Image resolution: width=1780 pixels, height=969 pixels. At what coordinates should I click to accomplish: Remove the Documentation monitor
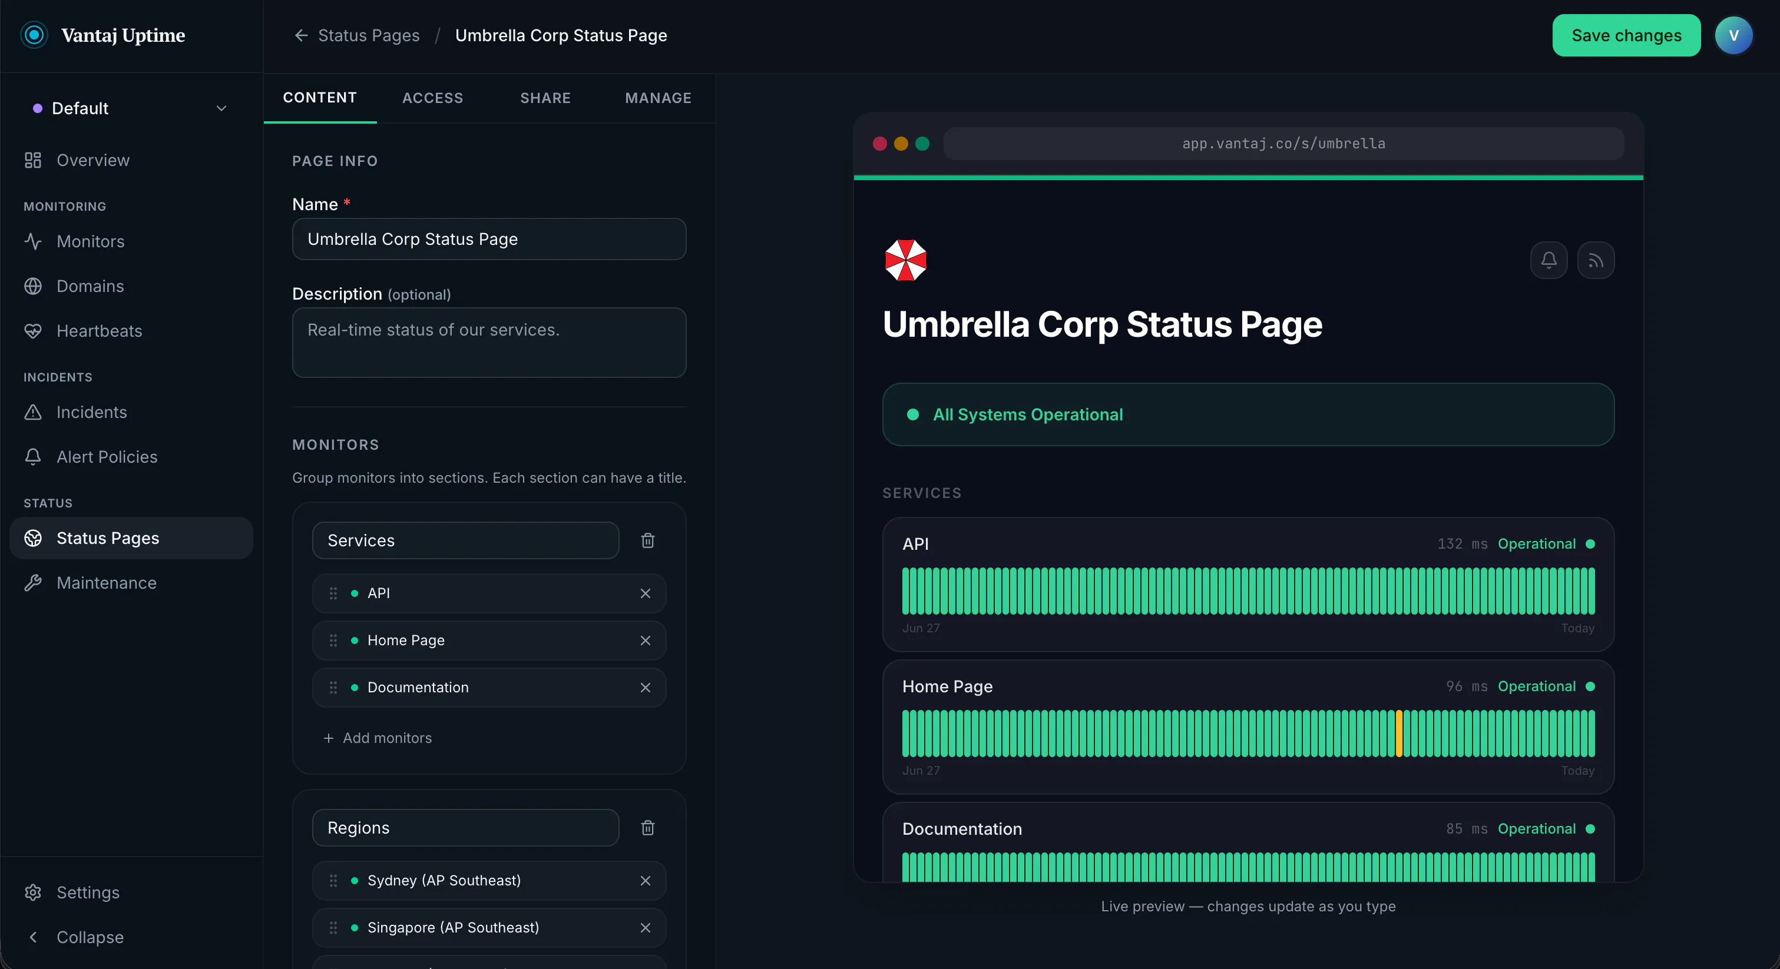646,687
